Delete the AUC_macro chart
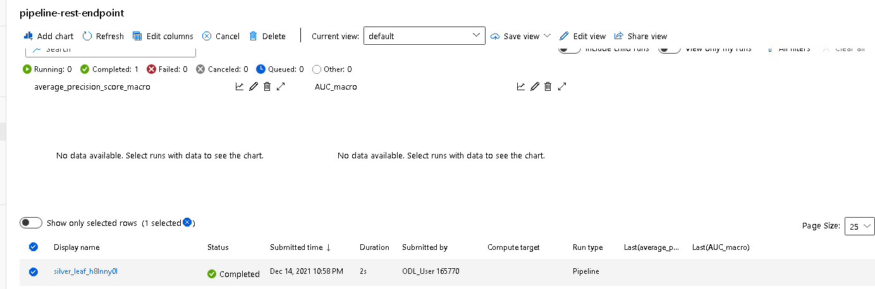This screenshot has width=875, height=289. pyautogui.click(x=548, y=86)
